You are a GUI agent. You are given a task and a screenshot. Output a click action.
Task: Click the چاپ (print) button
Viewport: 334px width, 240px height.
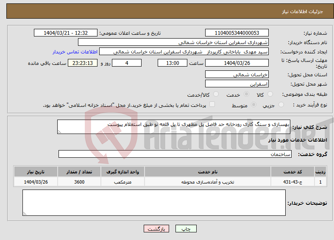[x=186, y=229]
